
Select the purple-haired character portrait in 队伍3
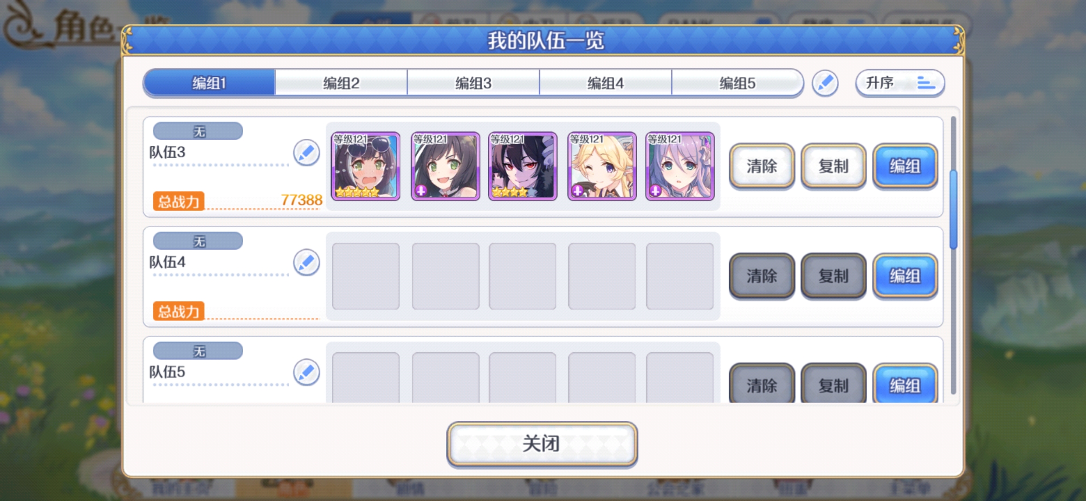680,167
